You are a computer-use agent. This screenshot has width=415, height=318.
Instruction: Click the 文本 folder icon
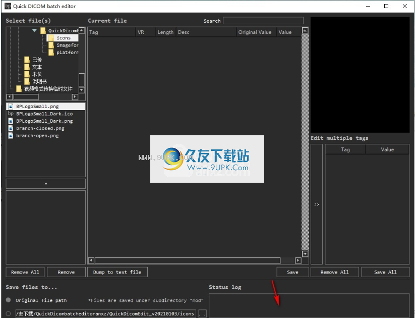tap(27, 67)
